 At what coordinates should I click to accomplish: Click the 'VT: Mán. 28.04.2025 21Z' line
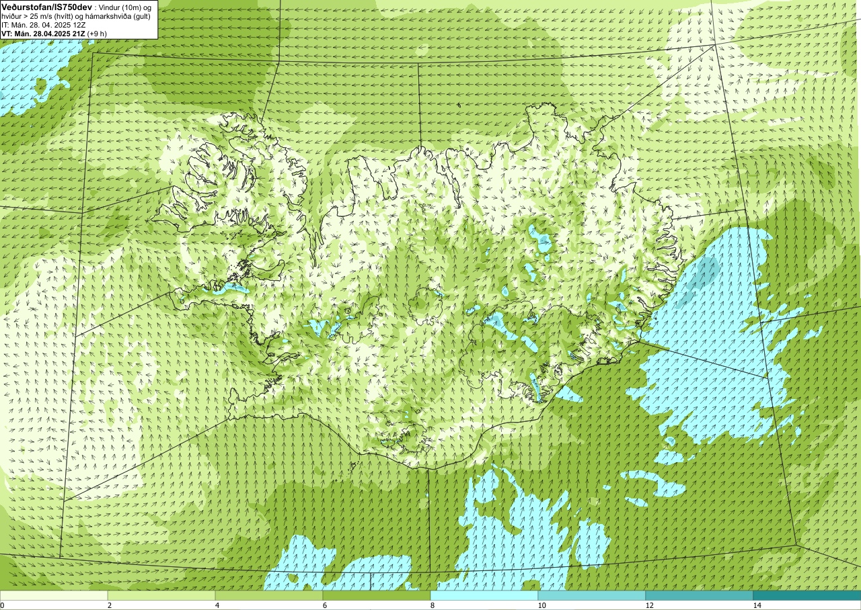point(43,33)
